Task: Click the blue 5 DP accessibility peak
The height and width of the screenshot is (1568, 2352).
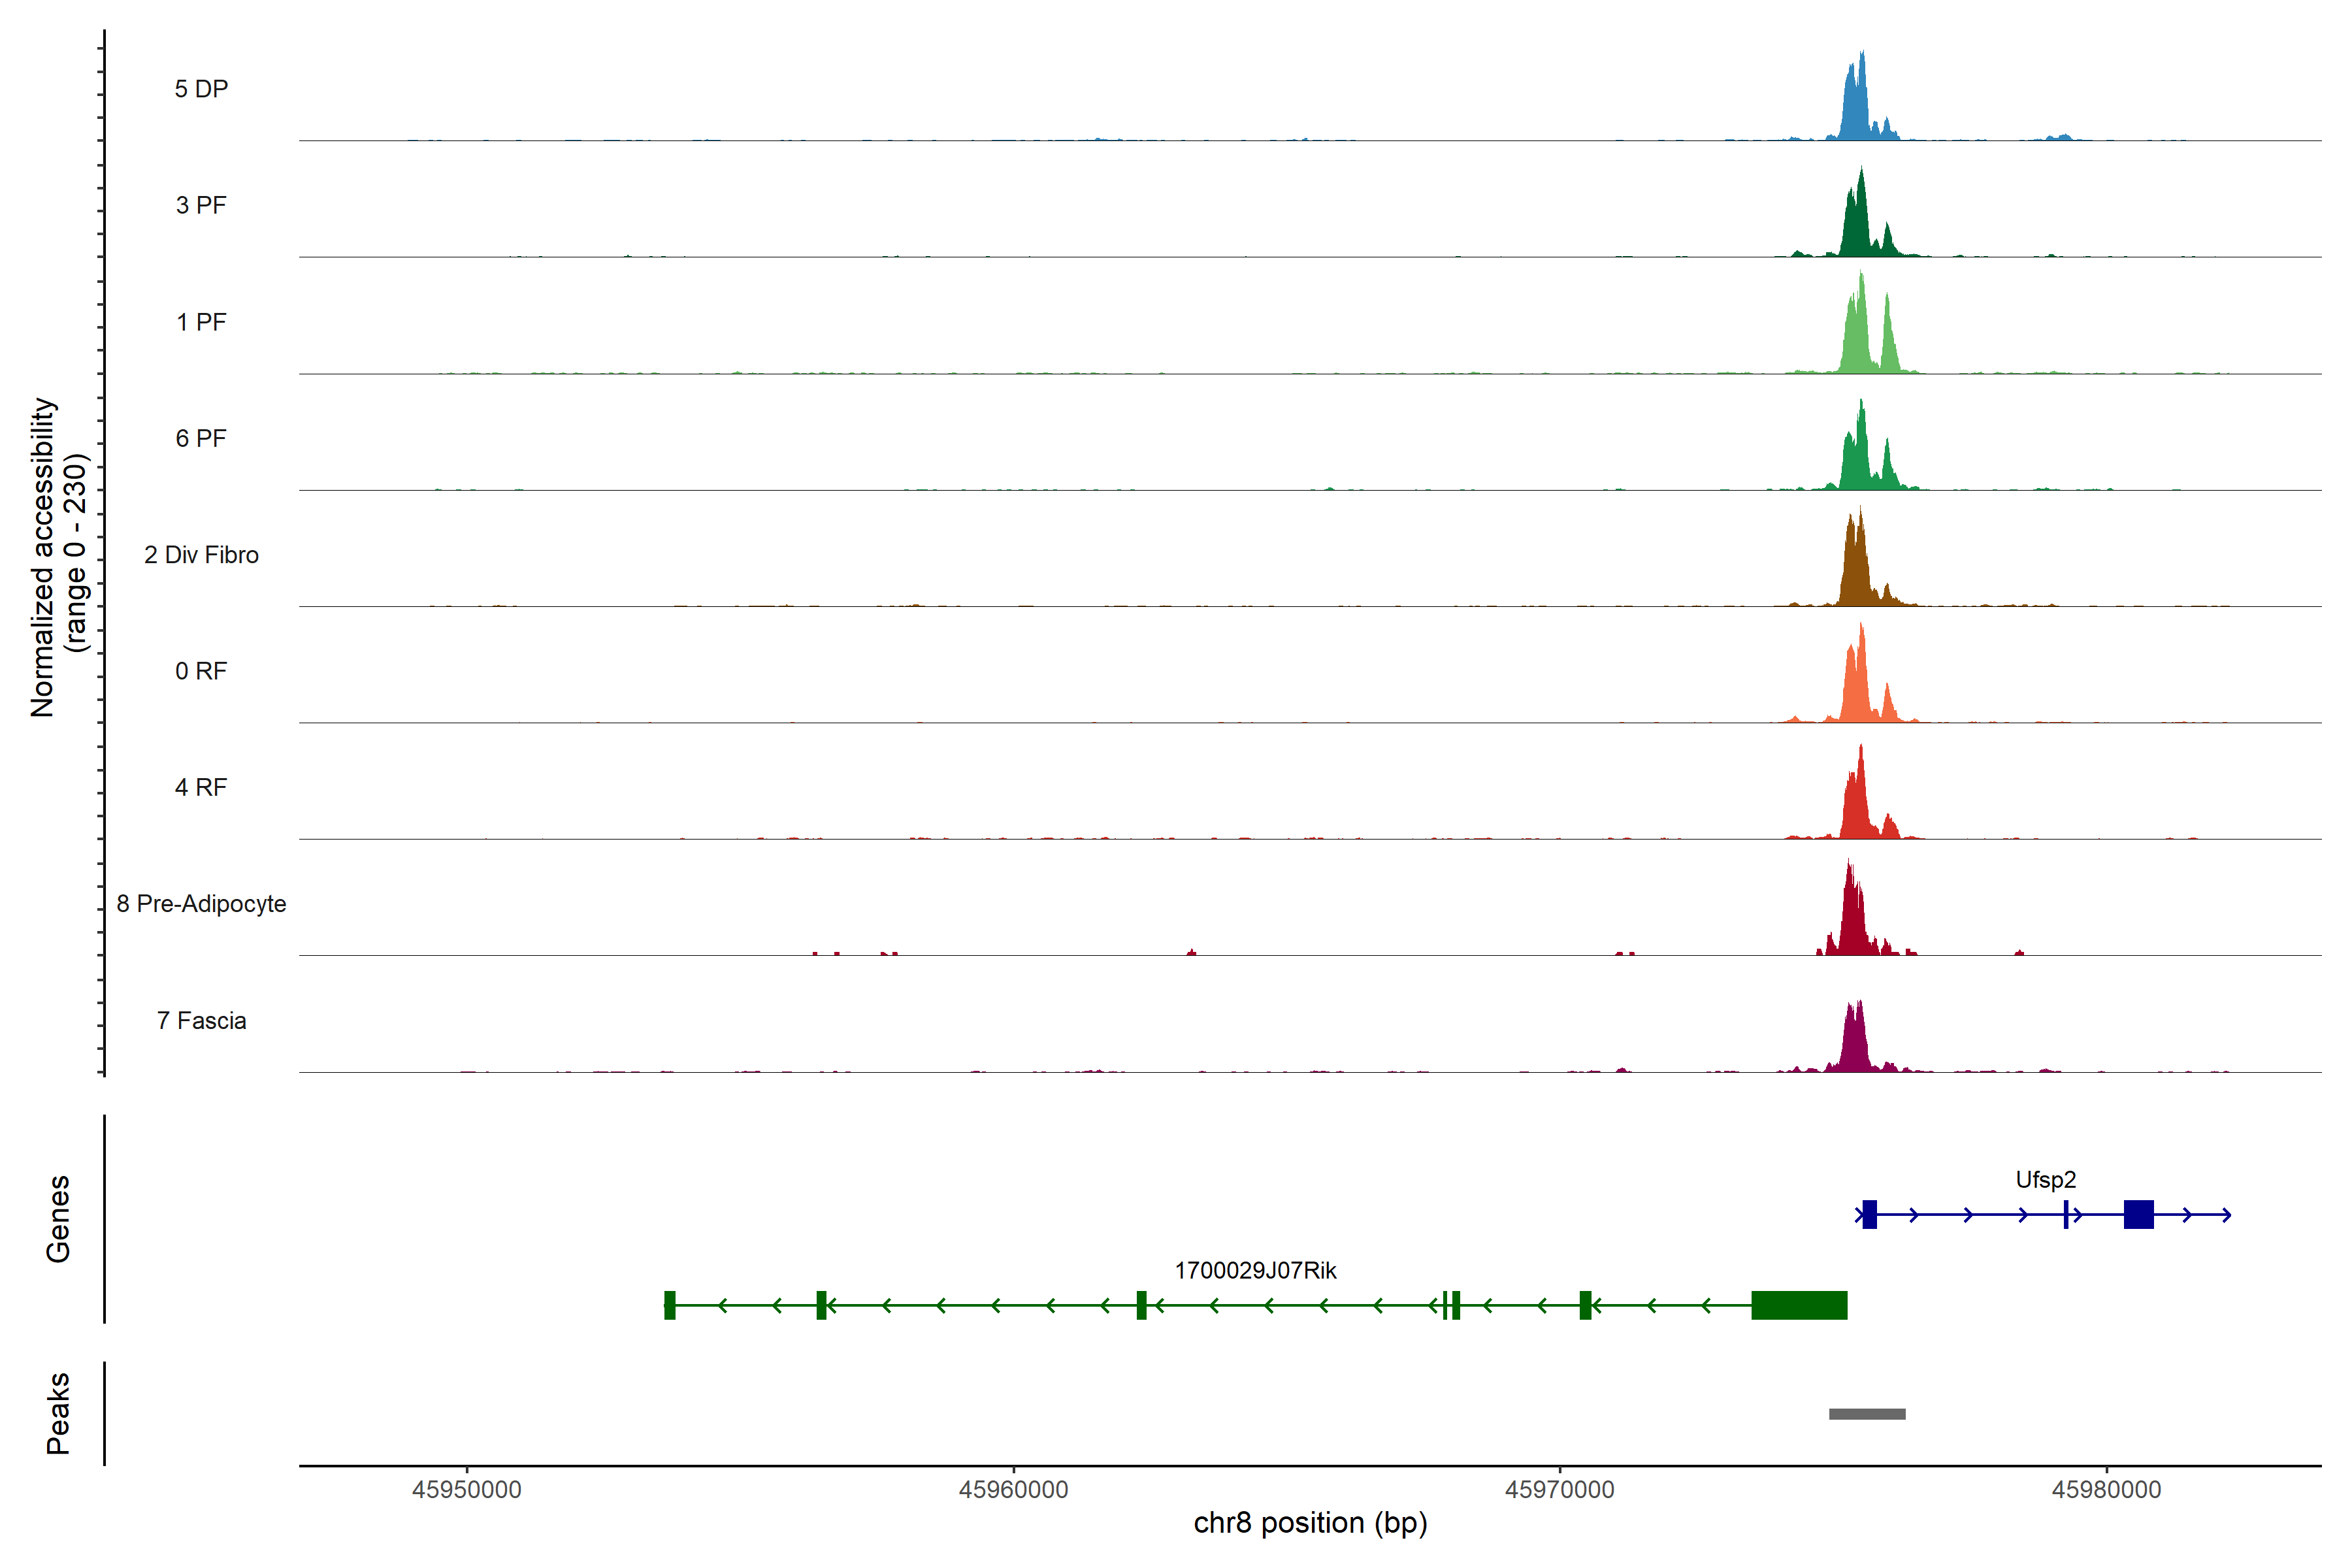Action: (1856, 110)
